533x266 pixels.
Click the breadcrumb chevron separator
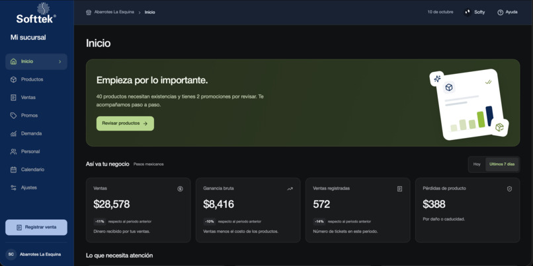(140, 13)
